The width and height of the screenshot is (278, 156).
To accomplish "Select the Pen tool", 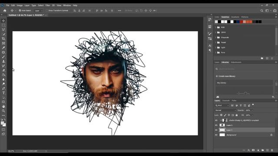I will point(3,88).
